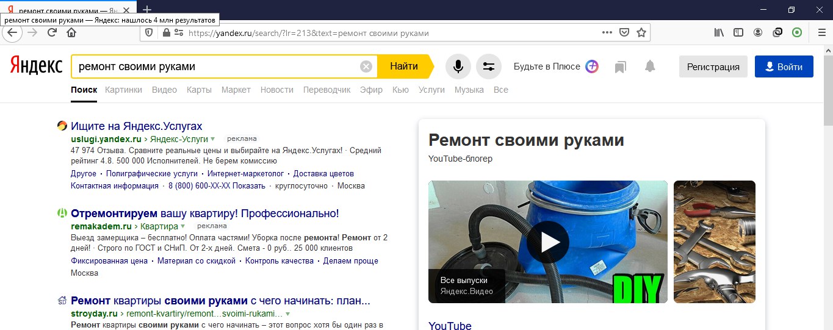Start voice search with microphone
Image resolution: width=833 pixels, height=330 pixels.
coord(458,66)
